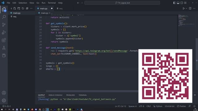Open the Help menu
The image size is (198, 111).
tap(60, 3)
